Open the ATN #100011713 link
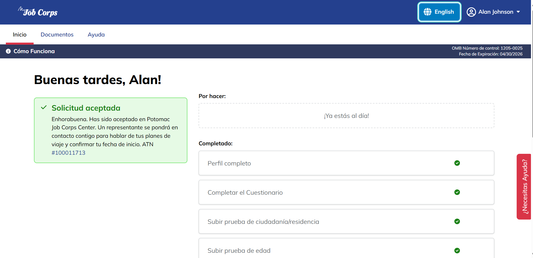Viewport: 533px width, 258px height. click(x=68, y=153)
